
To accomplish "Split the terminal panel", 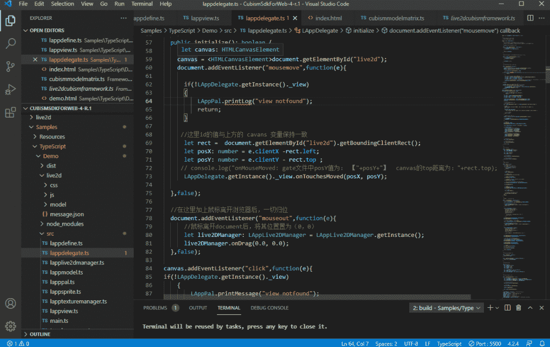I will pyautogui.click(x=507, y=308).
